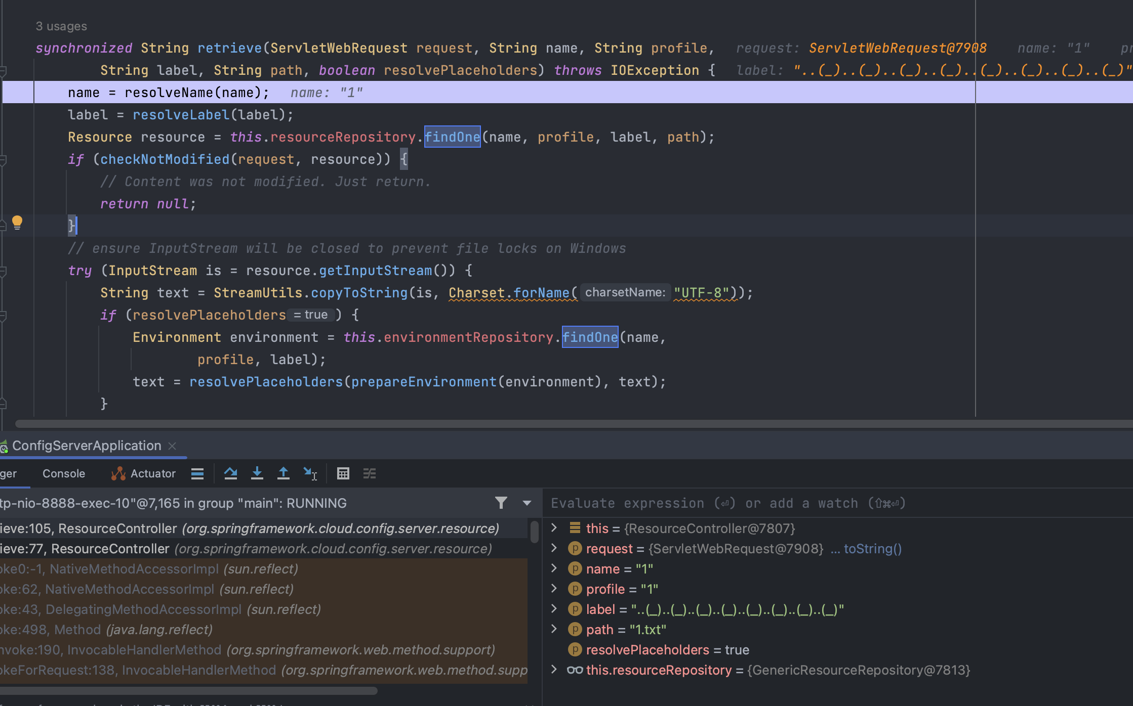The image size is (1133, 706).
Task: Expand the label variable node
Action: pyautogui.click(x=554, y=609)
